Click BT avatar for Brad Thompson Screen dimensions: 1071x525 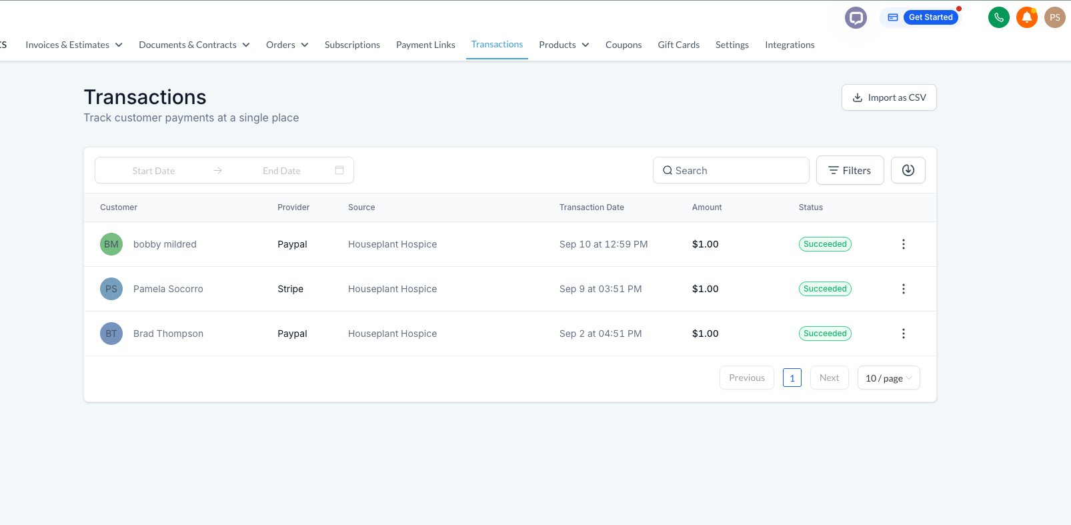(111, 334)
